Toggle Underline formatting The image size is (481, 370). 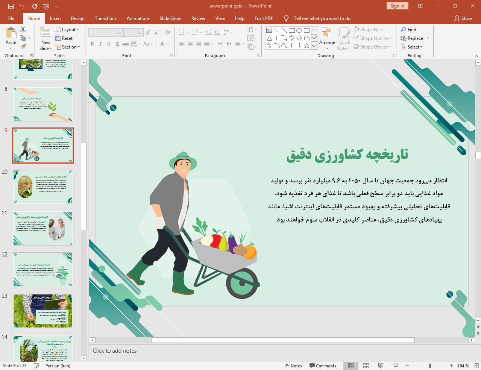tap(109, 44)
